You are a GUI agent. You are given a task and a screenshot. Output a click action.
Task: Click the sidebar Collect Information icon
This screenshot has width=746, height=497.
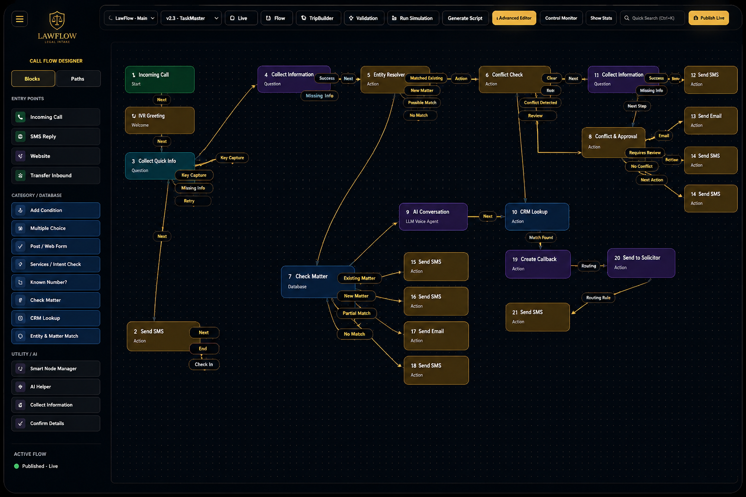point(20,405)
